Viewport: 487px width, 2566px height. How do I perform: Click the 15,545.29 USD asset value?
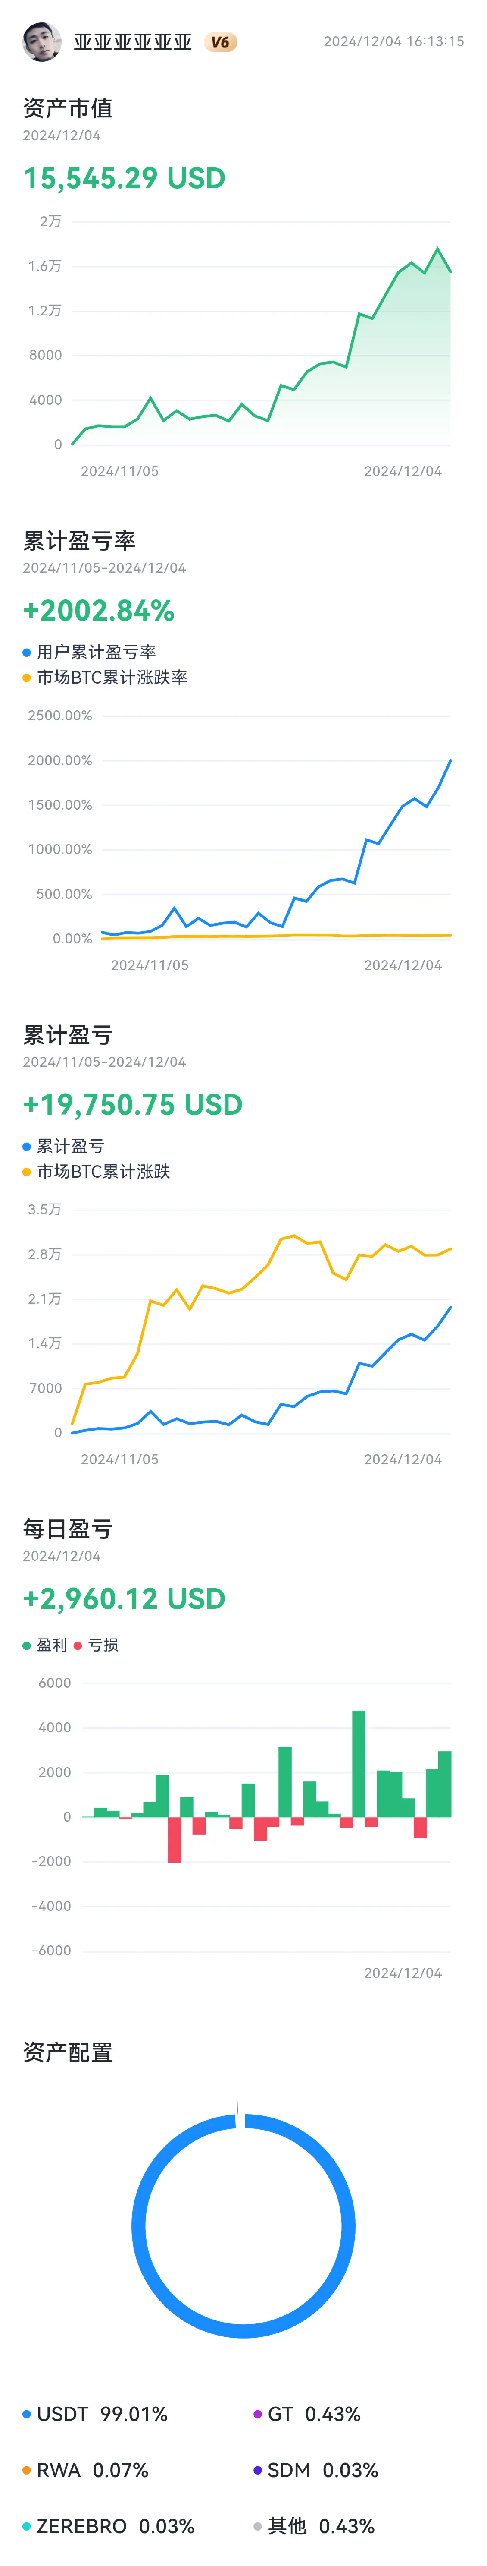point(124,178)
